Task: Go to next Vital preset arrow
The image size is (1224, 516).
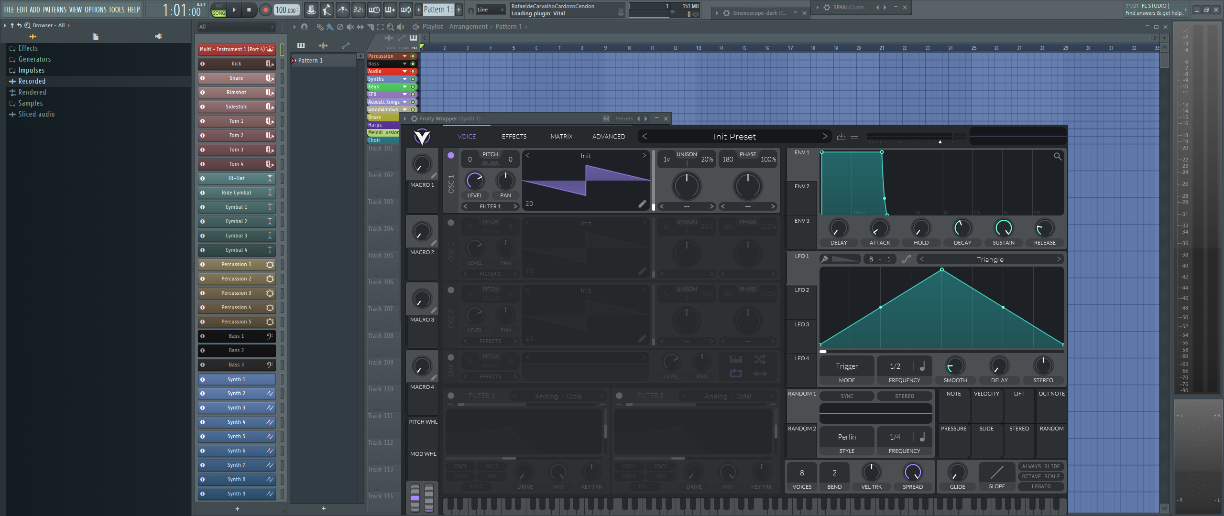Action: coord(825,137)
